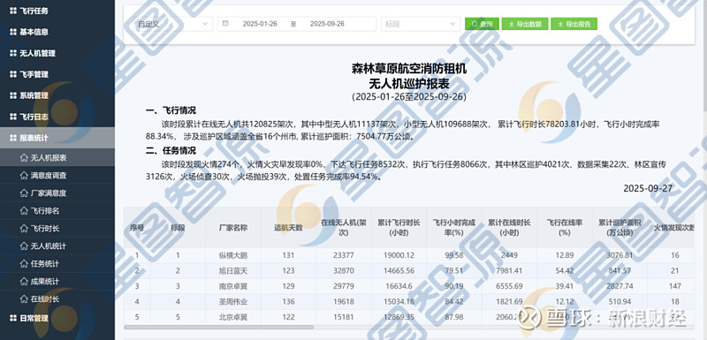This screenshot has width=707, height=340.
Task: Click the start date 2025-01-26 field
Action: [x=260, y=24]
